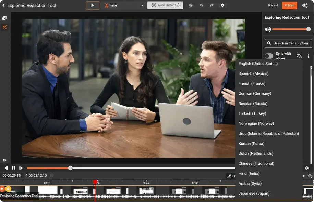Go back using the arrow beside title
The image size is (314, 202).
click(3, 5)
